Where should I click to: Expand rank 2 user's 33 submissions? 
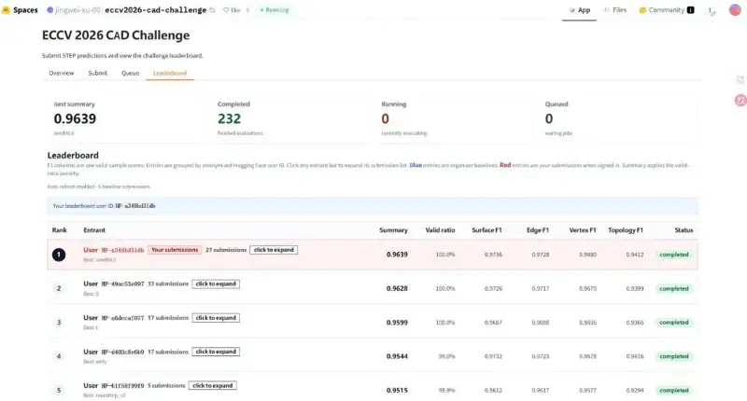click(x=216, y=283)
